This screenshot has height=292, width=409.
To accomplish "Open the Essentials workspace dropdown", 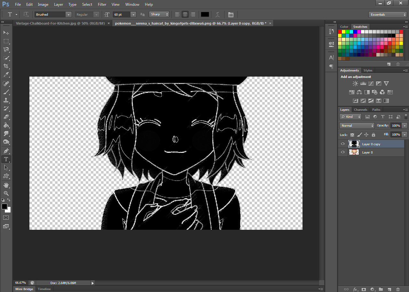I will pyautogui.click(x=388, y=15).
